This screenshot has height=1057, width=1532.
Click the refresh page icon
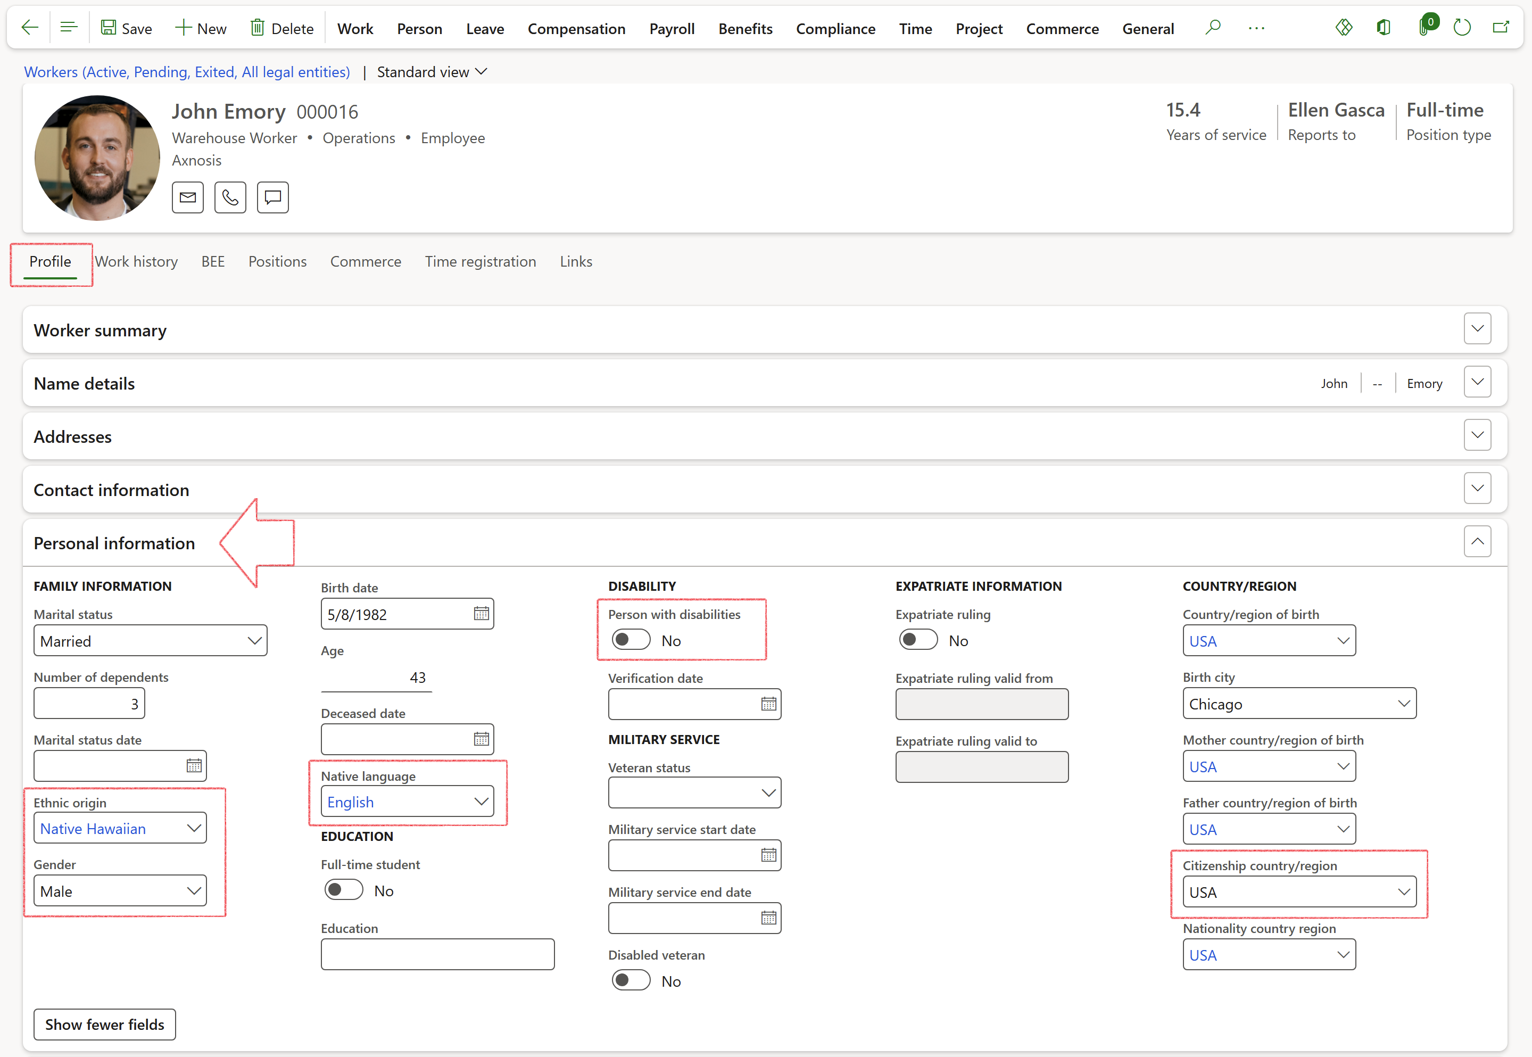tap(1462, 28)
